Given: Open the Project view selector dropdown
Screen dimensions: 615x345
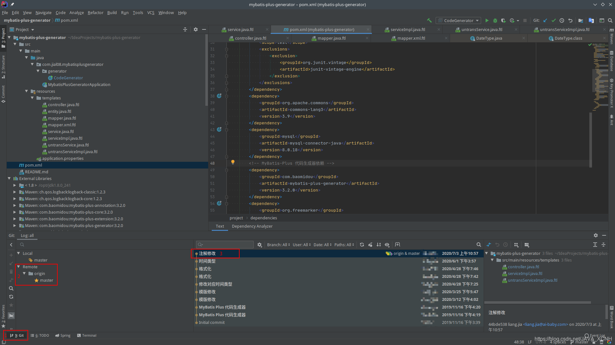Looking at the screenshot, I should 22,29.
